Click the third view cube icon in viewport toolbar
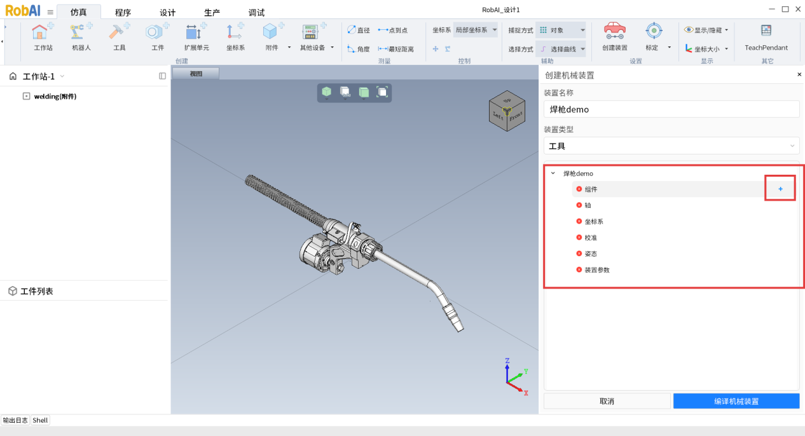 click(364, 92)
